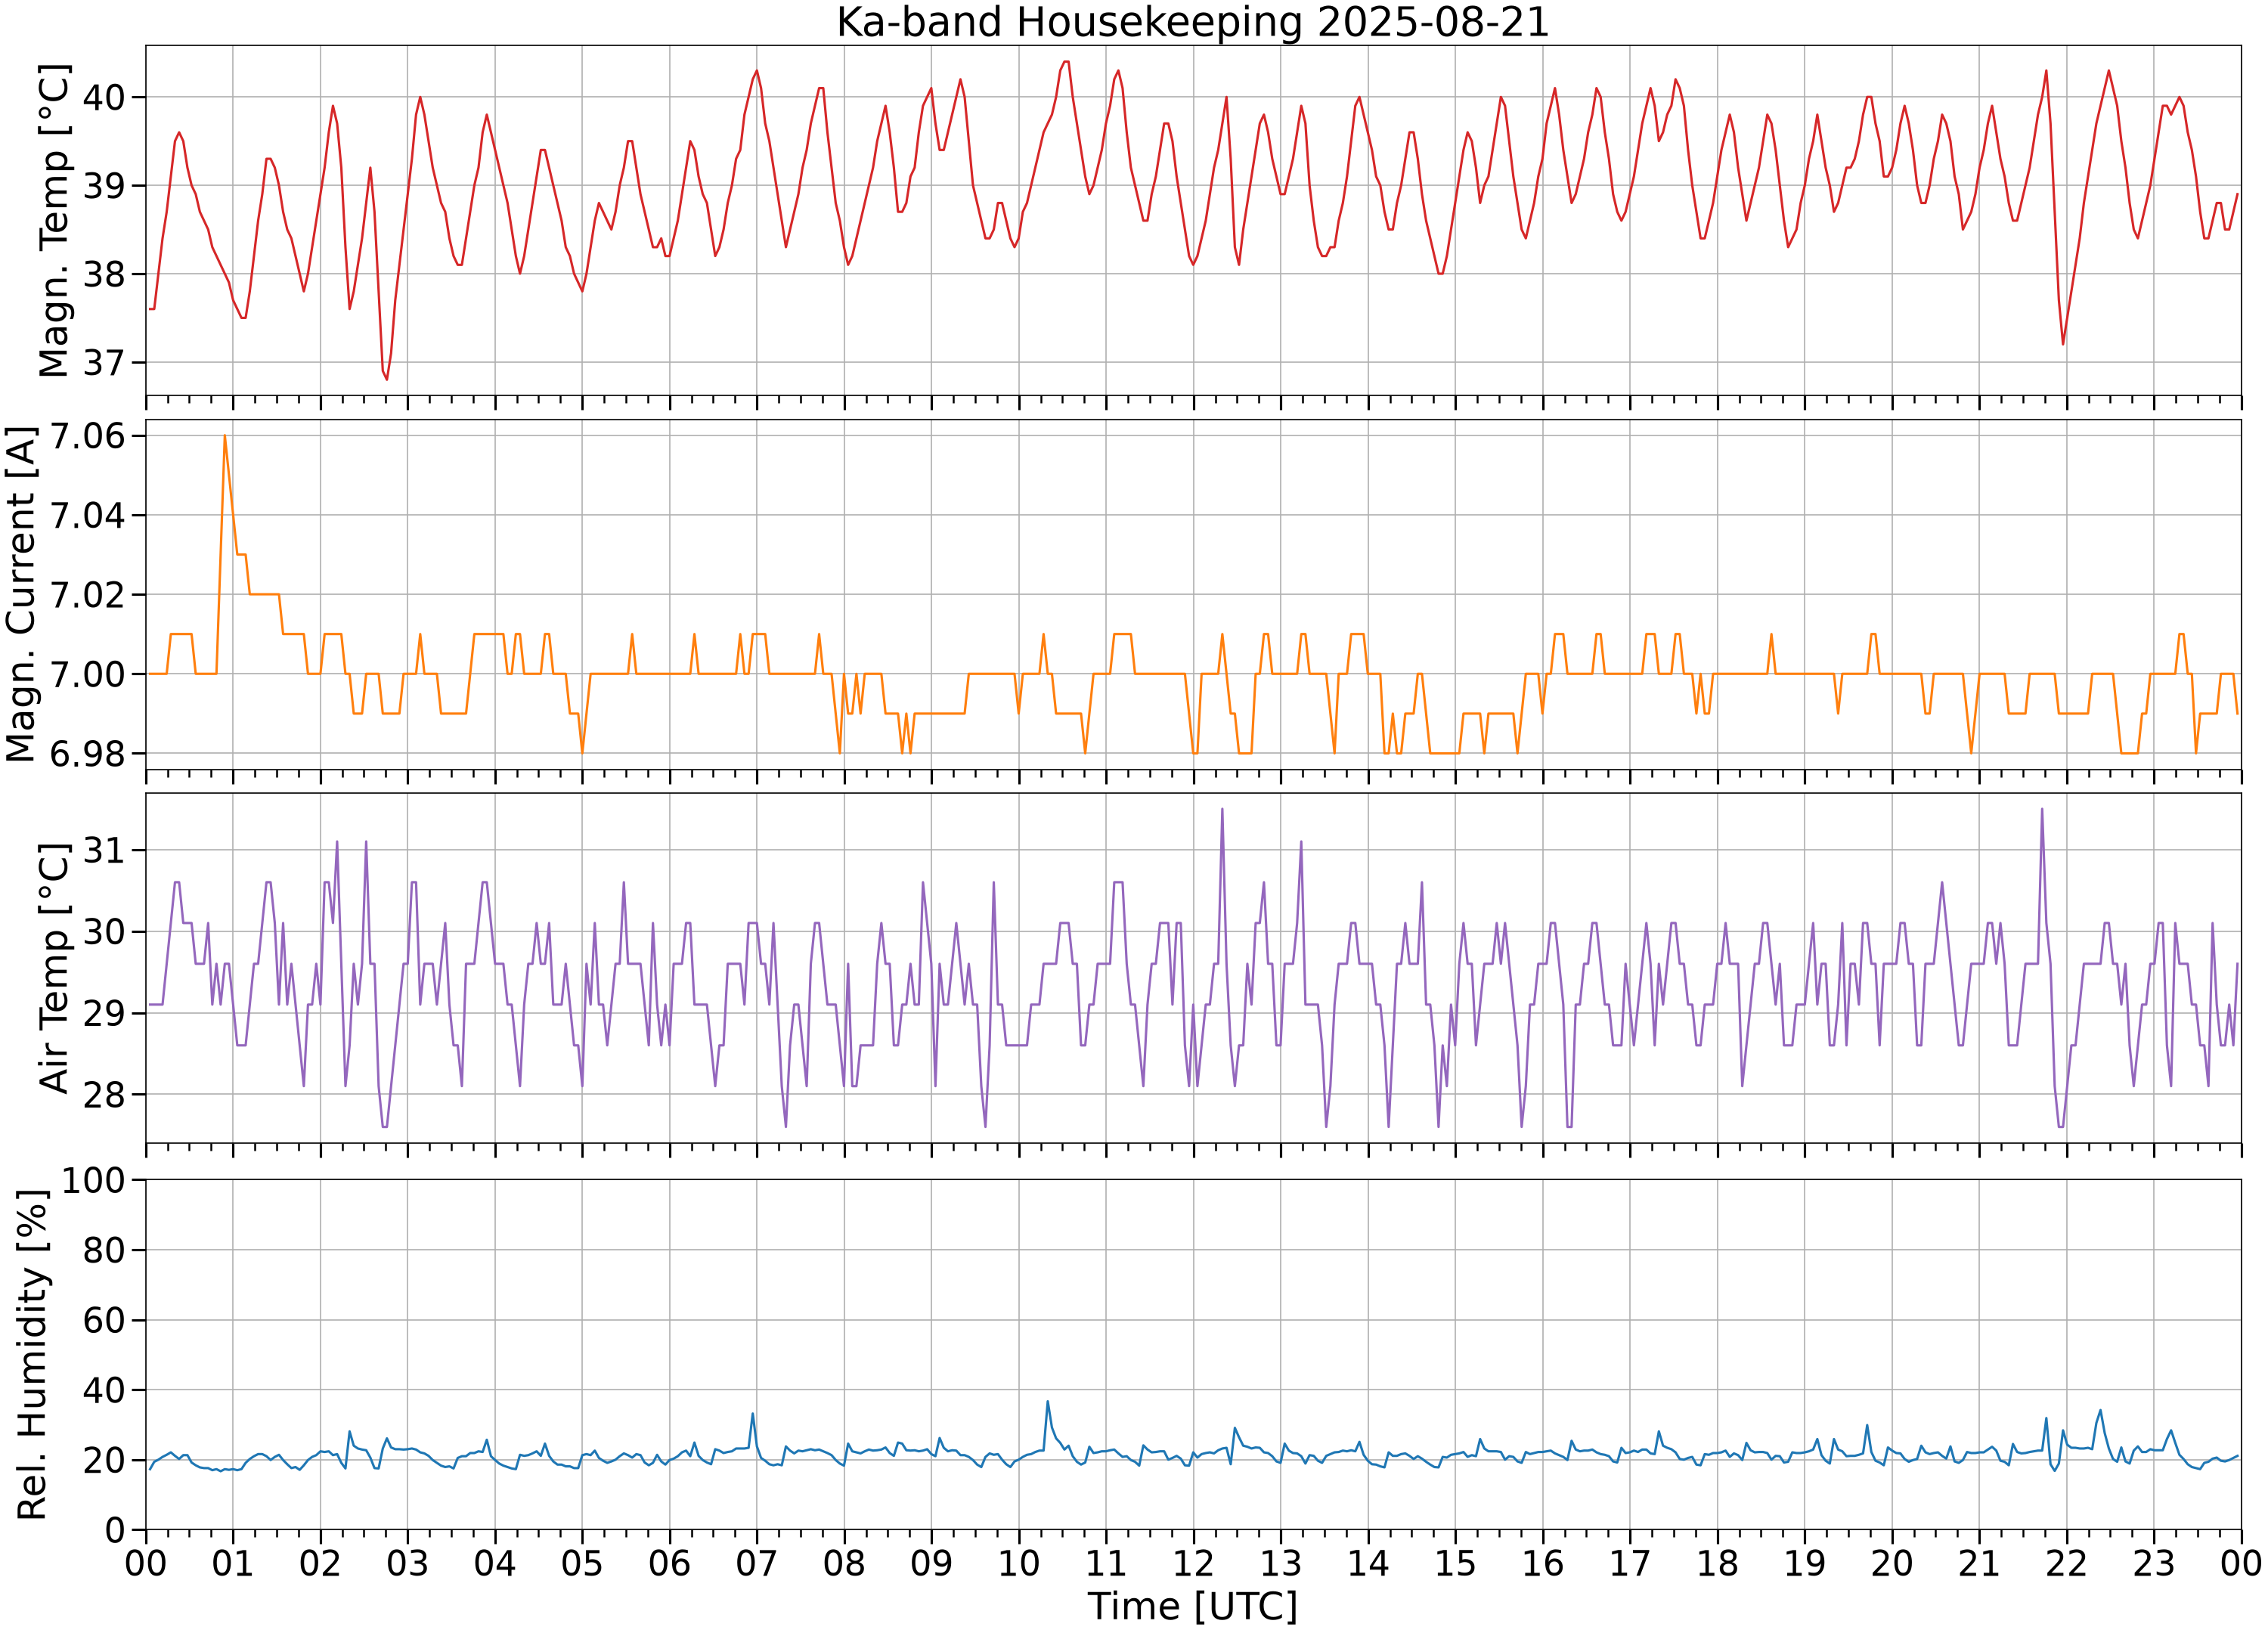Click the humidity peak near 10 UTC
2268x1633 pixels.
1047,1401
